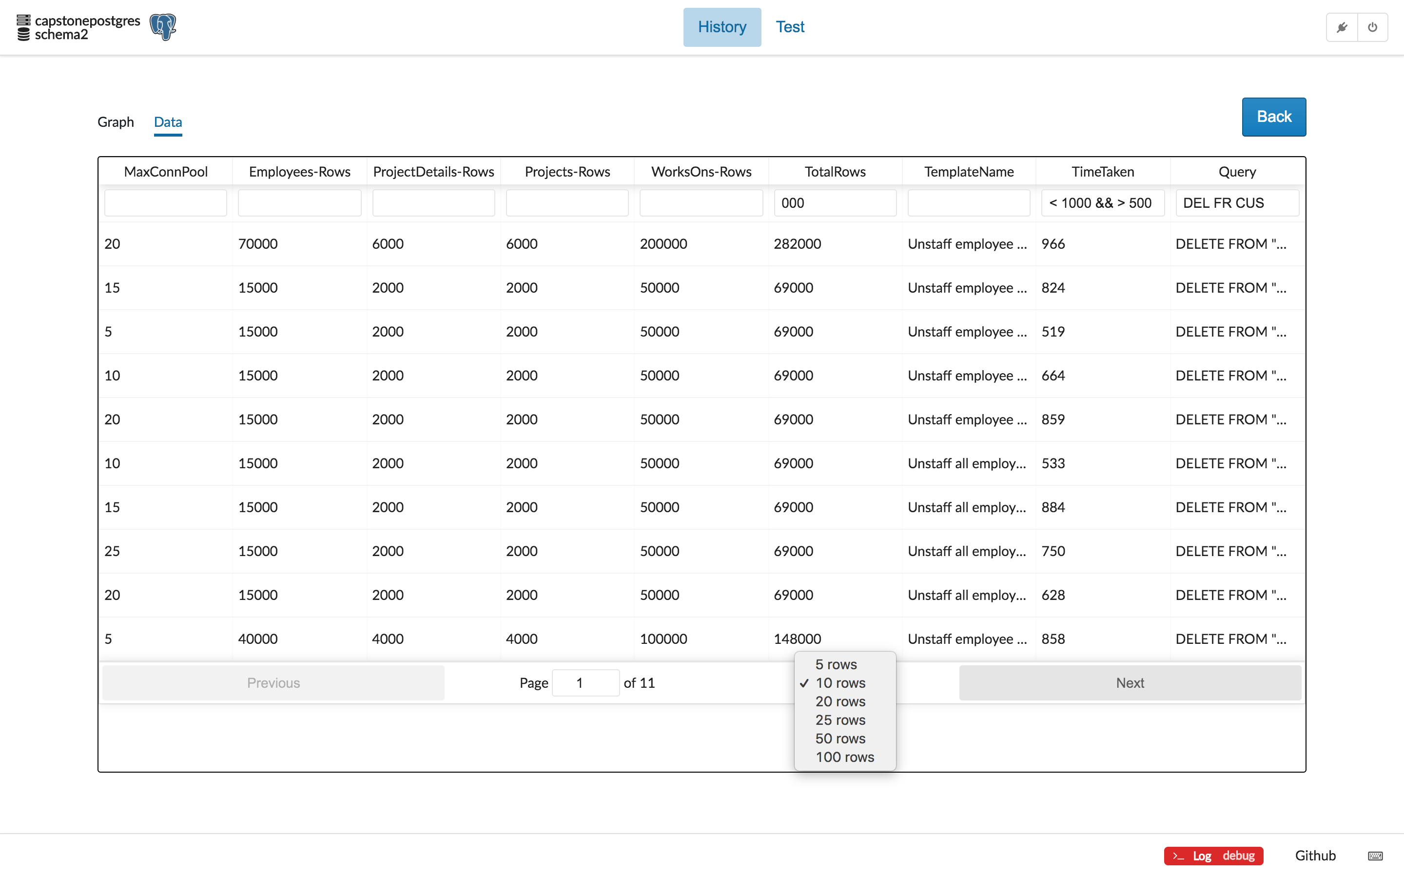Open the Test navigation tab
Screen dimensions: 1404x878
790,27
